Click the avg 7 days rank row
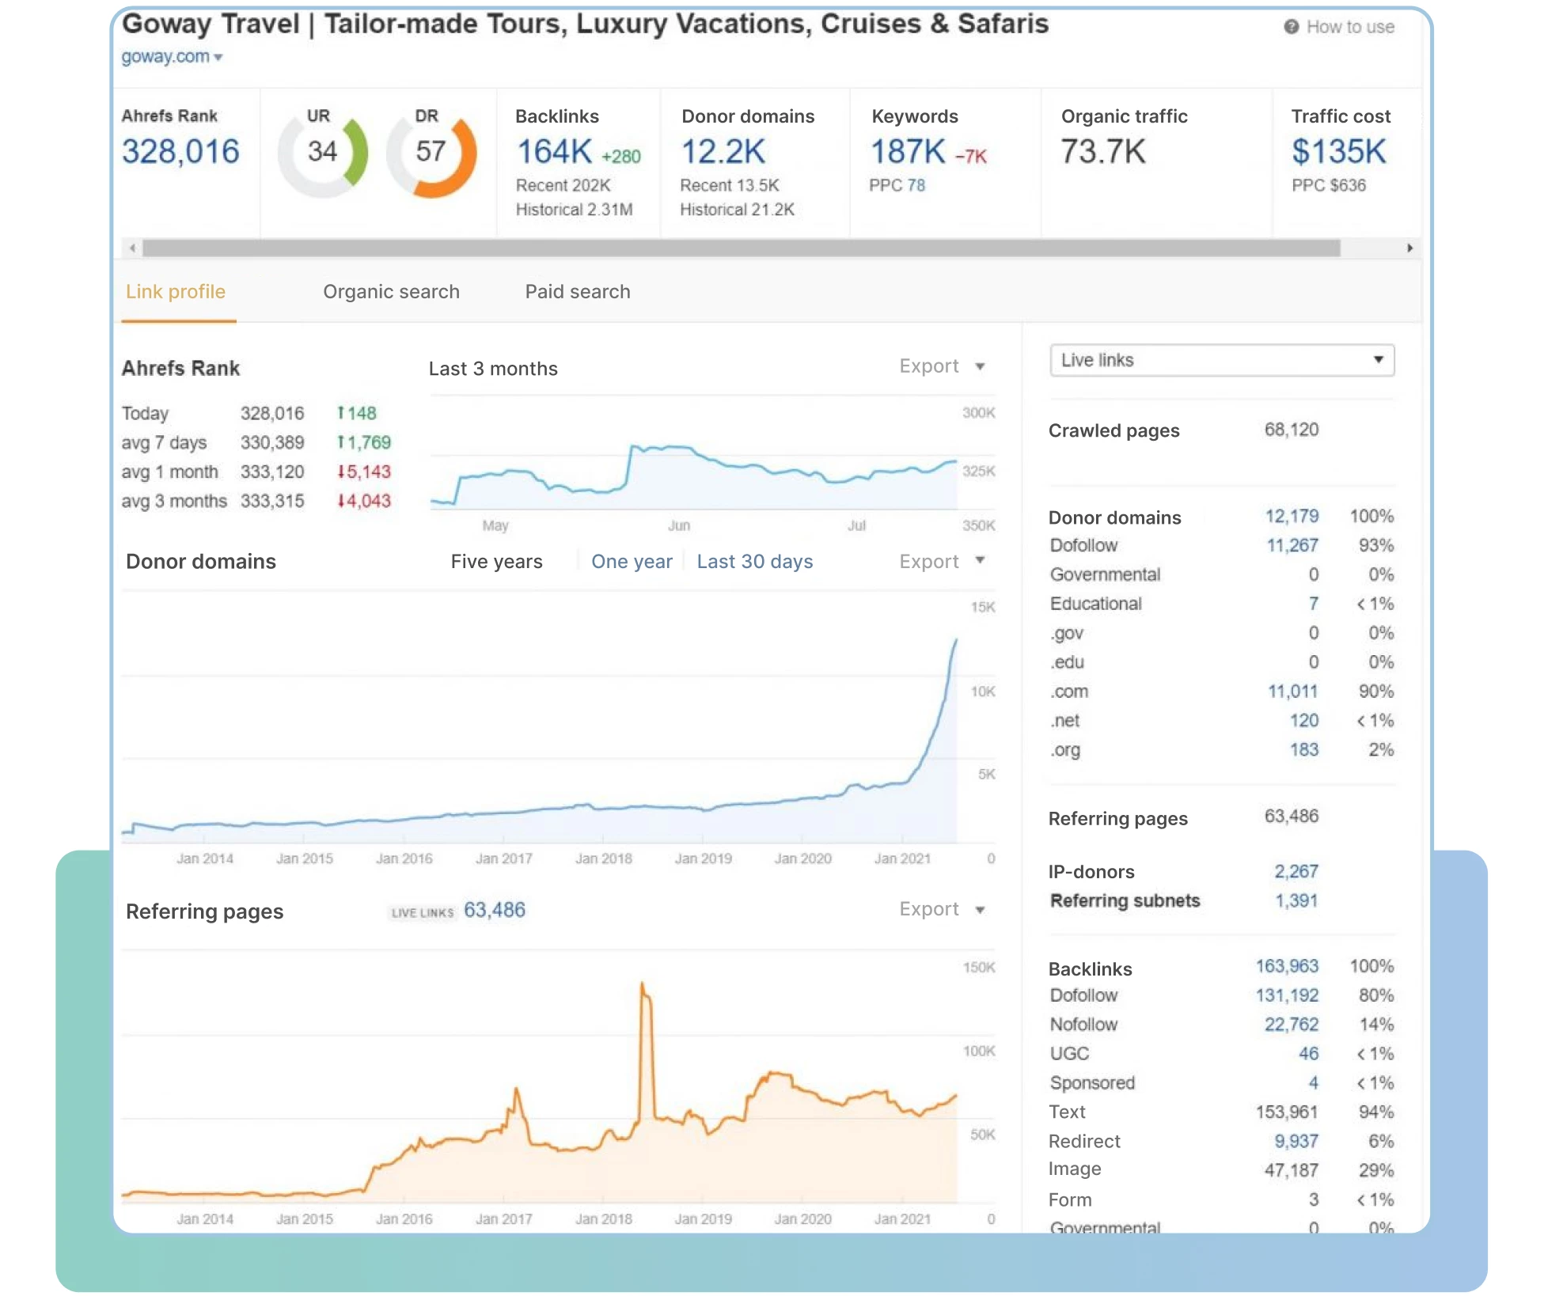Viewport: 1544px width, 1296px height. (x=256, y=443)
